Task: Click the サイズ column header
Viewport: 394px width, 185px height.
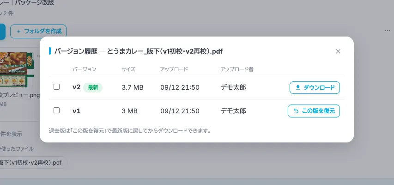Action: click(x=128, y=69)
